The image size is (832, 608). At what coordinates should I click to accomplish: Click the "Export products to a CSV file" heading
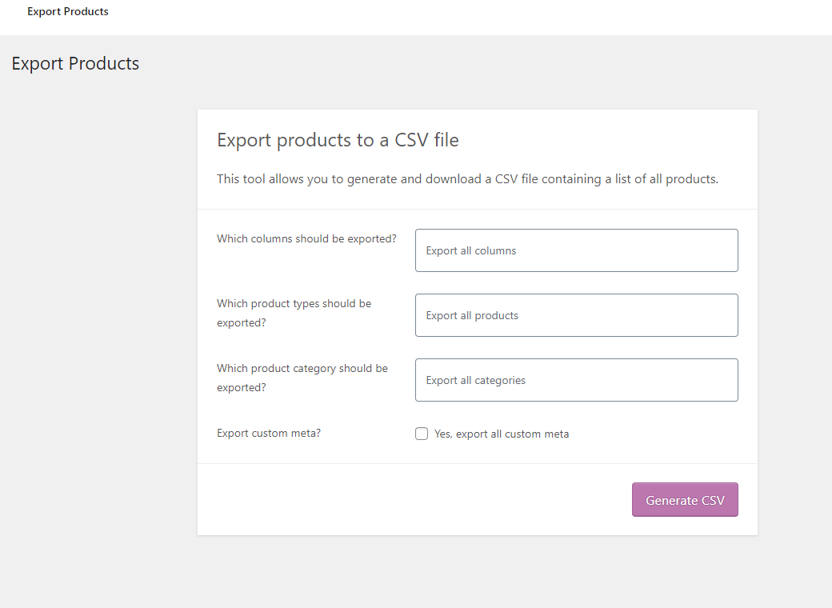[338, 141]
